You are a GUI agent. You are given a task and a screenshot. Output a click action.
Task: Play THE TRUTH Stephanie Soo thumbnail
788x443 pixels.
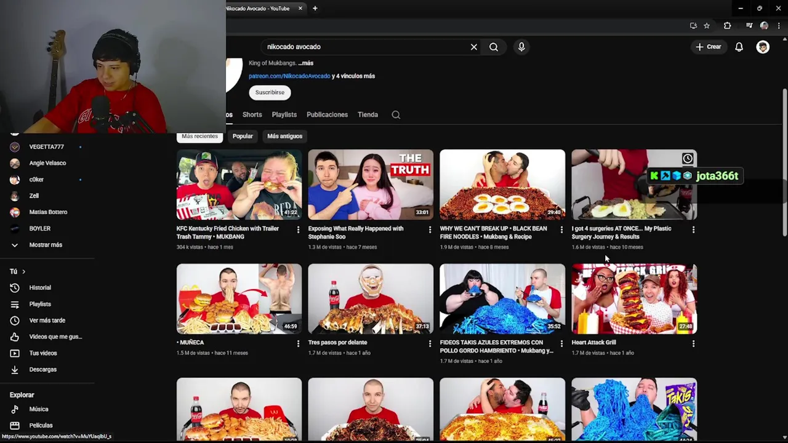click(x=371, y=185)
